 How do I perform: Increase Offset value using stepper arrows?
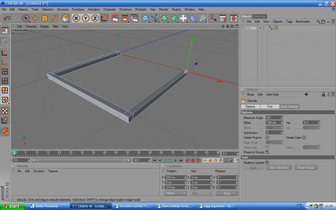click(282, 122)
